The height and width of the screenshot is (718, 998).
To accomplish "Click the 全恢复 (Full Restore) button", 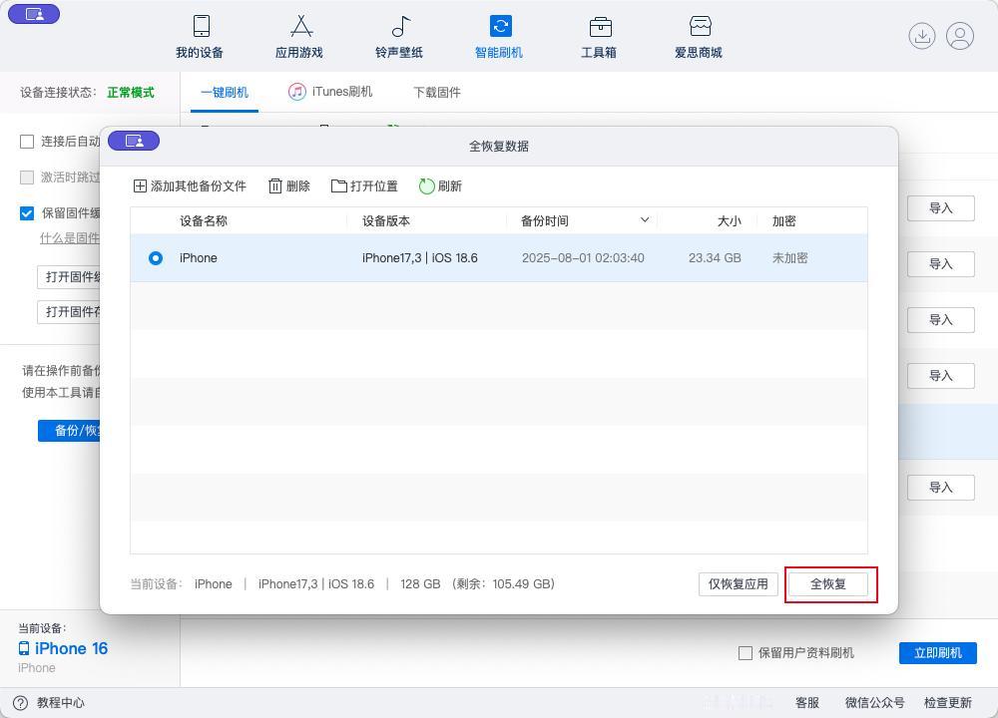I will [828, 583].
